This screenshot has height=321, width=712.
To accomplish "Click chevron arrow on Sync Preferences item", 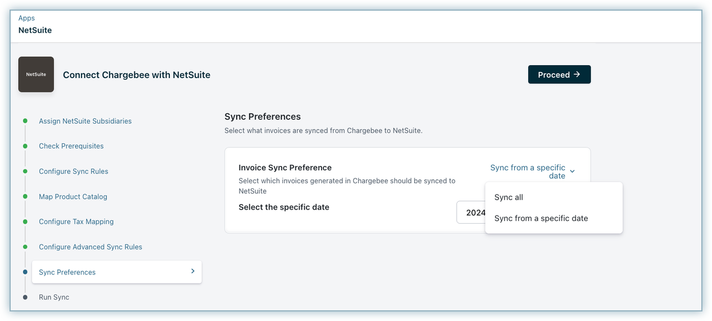I will coord(192,271).
